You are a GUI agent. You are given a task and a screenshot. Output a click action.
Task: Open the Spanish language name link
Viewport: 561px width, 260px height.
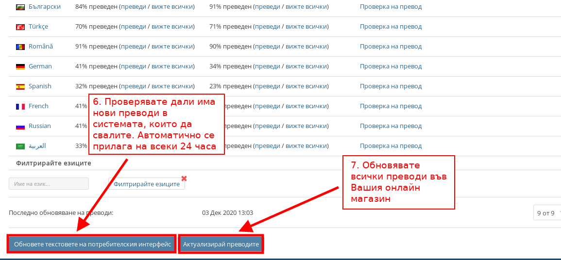pyautogui.click(x=40, y=86)
